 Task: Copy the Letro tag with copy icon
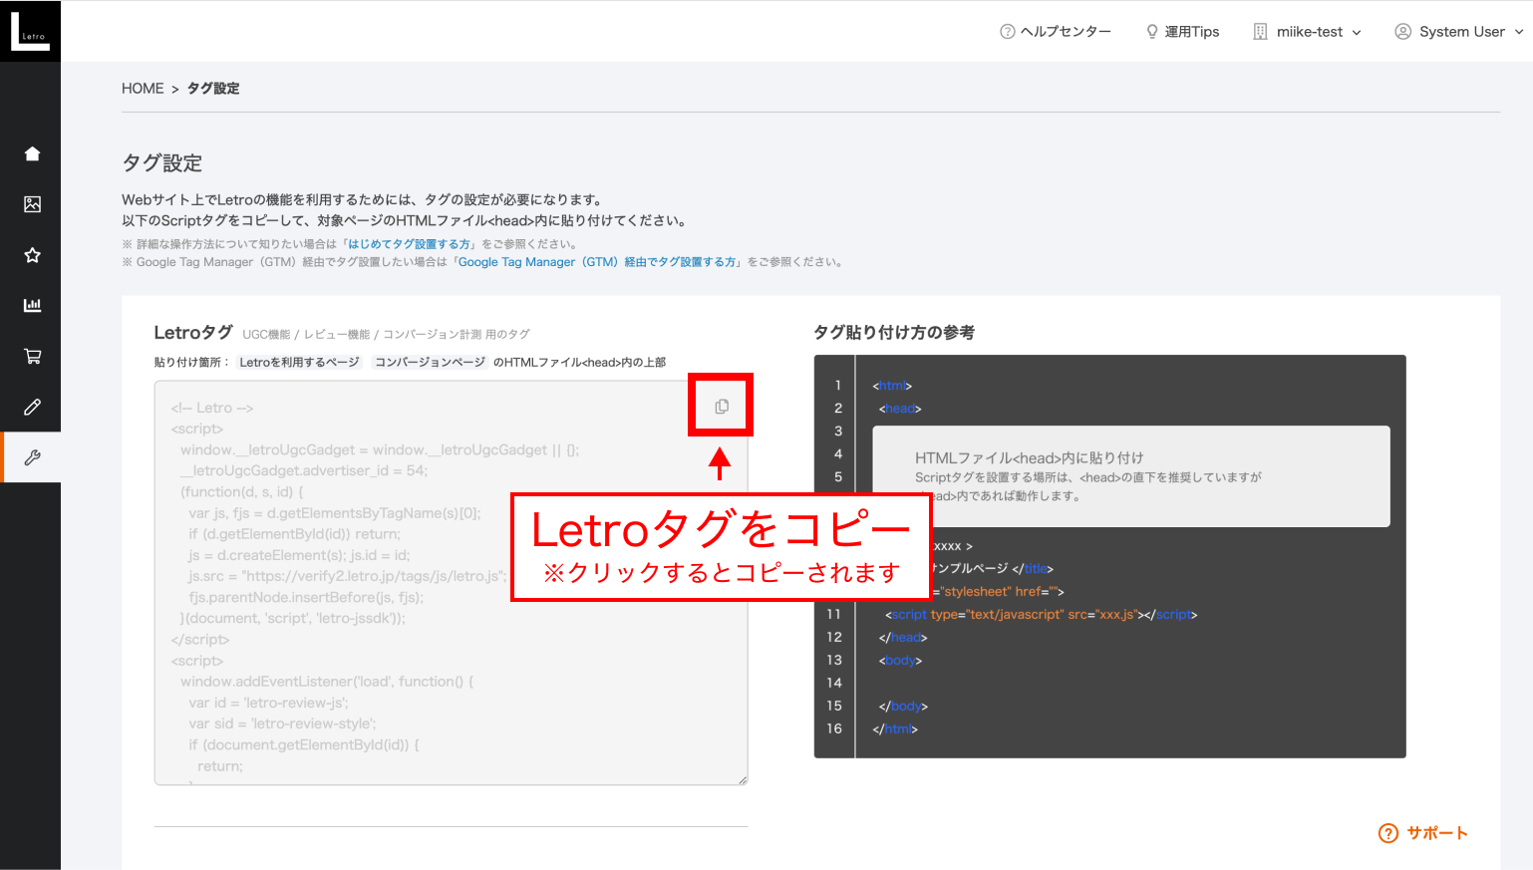pos(722,407)
